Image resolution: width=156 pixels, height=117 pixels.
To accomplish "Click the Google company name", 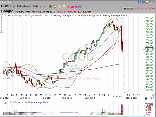I will pyautogui.click(x=7, y=11).
